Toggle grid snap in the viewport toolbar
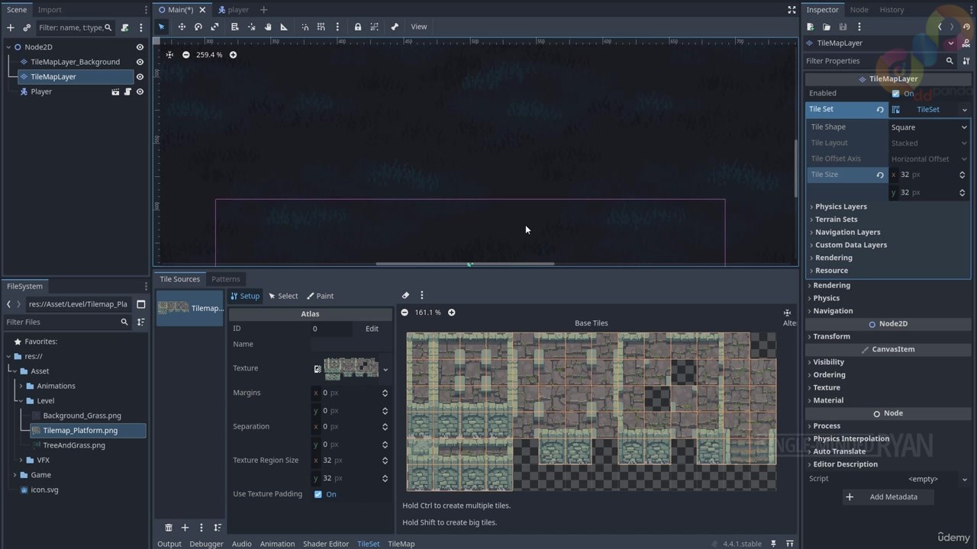The width and height of the screenshot is (977, 549). [321, 27]
